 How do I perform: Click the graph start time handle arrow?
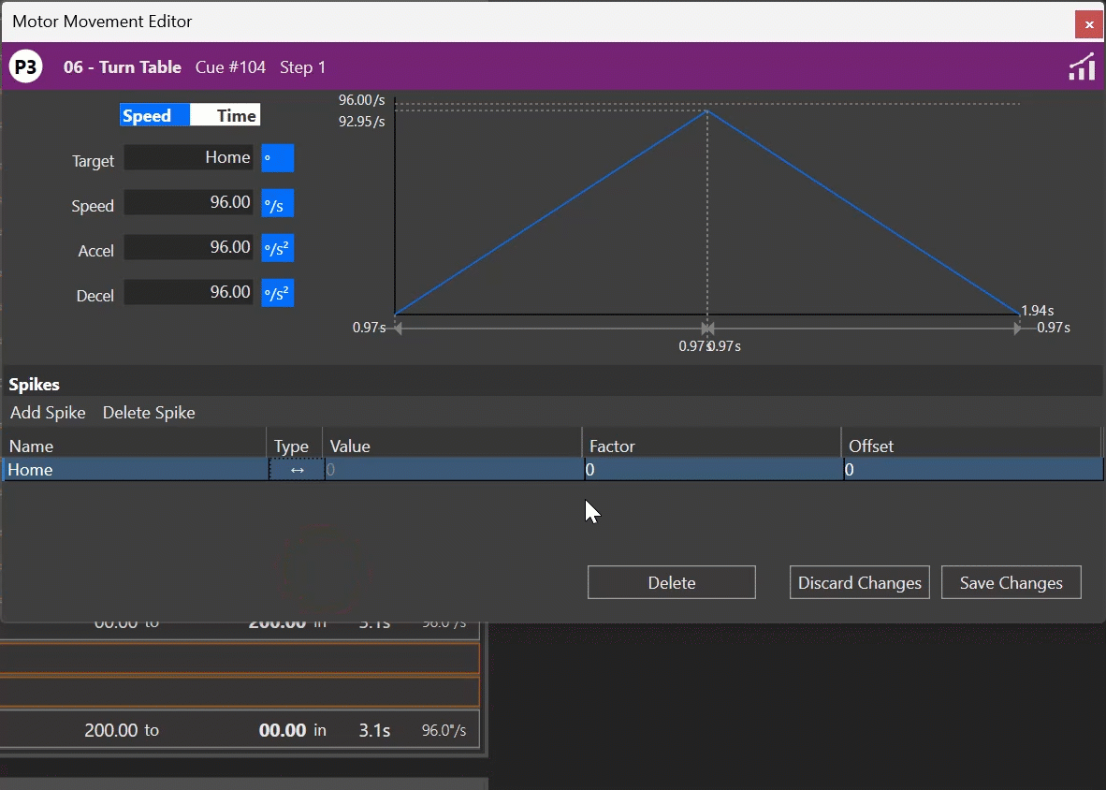pos(398,328)
